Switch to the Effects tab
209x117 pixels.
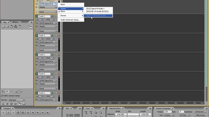pos(15,22)
